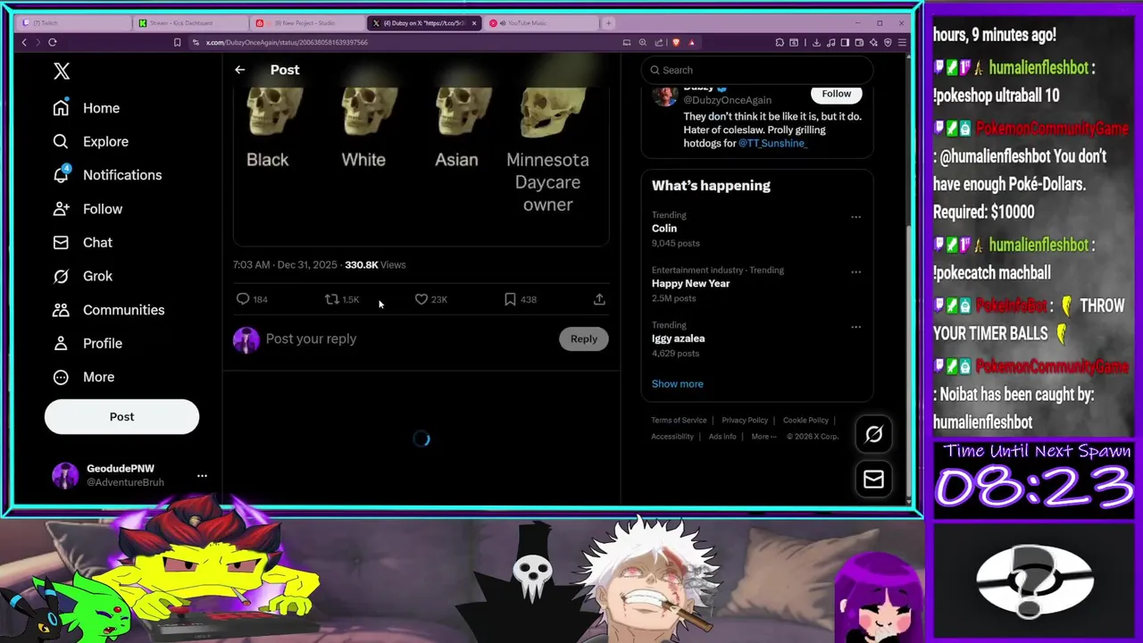Open the browser hamburger menu
The image size is (1143, 643).
[x=902, y=42]
